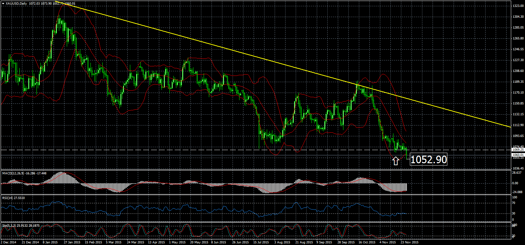Click the Sto(5,3,3) stochastic indicator label
525x245 pixels.
coord(9,226)
